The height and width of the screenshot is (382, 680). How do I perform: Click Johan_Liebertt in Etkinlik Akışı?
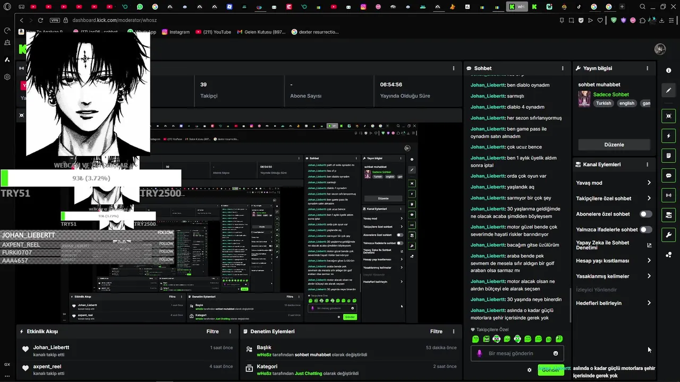(51, 348)
